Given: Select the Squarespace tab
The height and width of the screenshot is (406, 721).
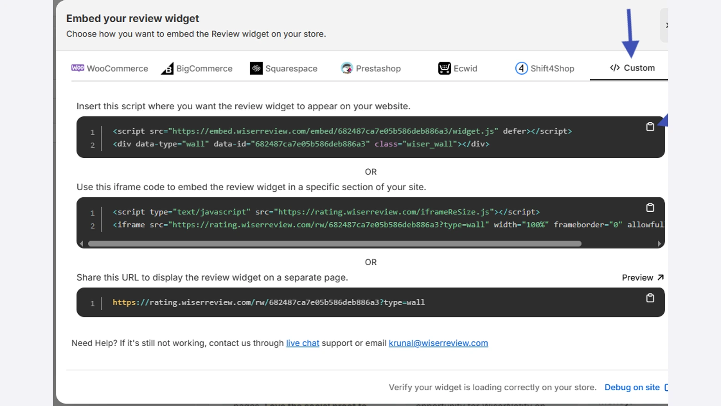Looking at the screenshot, I should pos(284,68).
